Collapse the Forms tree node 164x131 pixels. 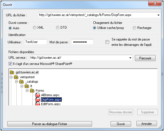pyautogui.click(x=27, y=91)
